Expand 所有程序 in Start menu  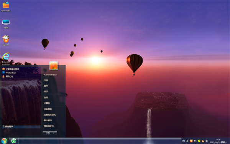pyautogui.click(x=21, y=126)
